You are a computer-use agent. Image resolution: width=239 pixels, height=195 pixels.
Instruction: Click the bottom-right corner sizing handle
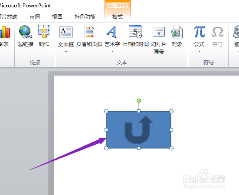coord(171,148)
